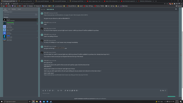Image resolution: width=183 pixels, height=103 pixels.
Task: Click into the Write your reply field
Action: (104, 93)
